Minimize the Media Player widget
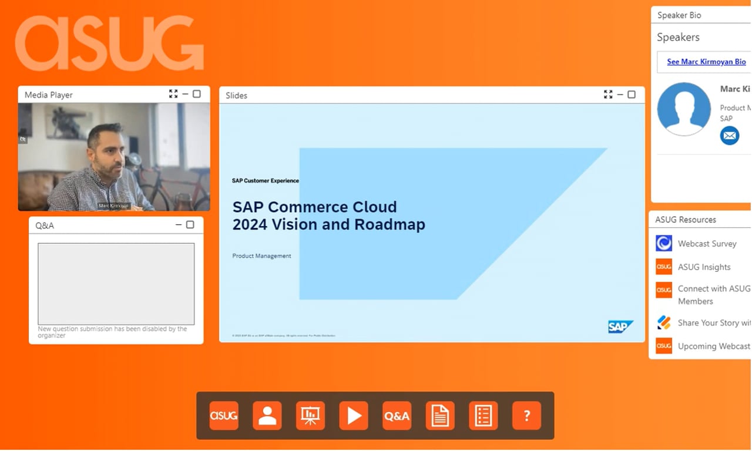 185,94
